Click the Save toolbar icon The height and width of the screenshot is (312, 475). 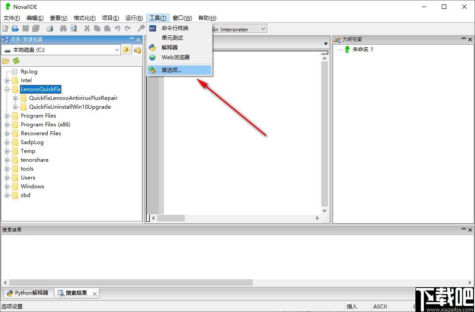coord(26,28)
